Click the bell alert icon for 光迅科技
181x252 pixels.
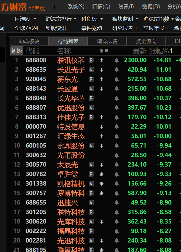pyautogui.click(x=117, y=240)
